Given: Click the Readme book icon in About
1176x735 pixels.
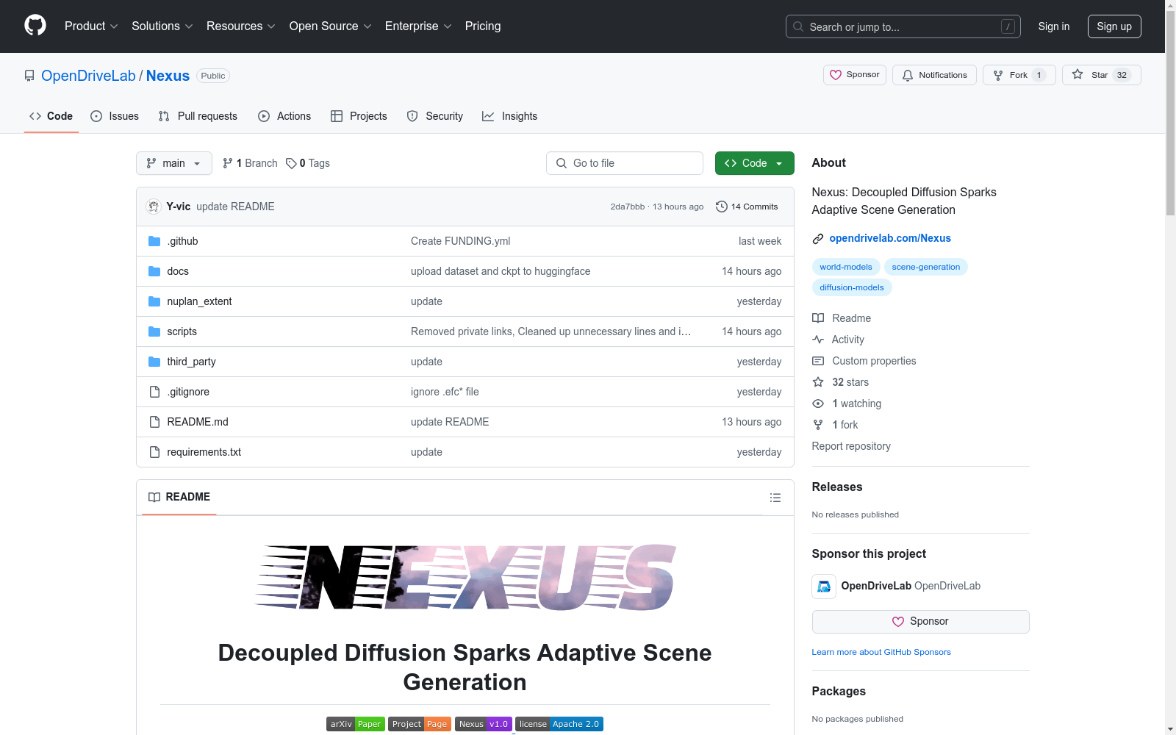Looking at the screenshot, I should pos(818,318).
